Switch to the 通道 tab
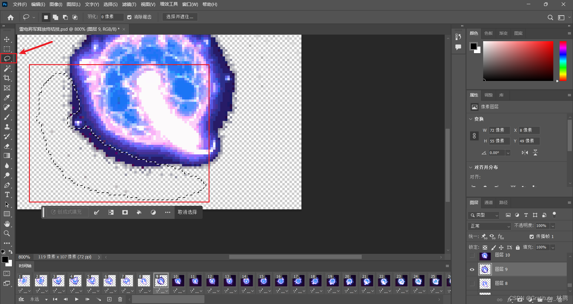 [x=489, y=202]
